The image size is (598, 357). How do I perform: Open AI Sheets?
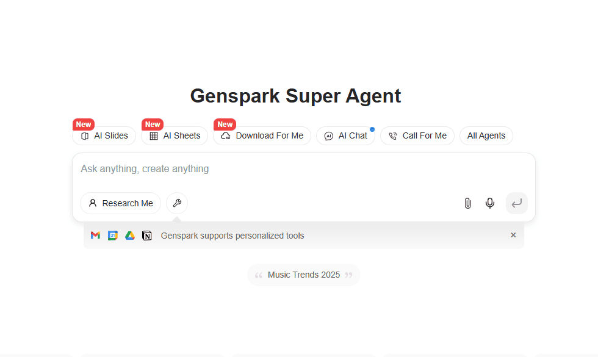[x=175, y=135]
